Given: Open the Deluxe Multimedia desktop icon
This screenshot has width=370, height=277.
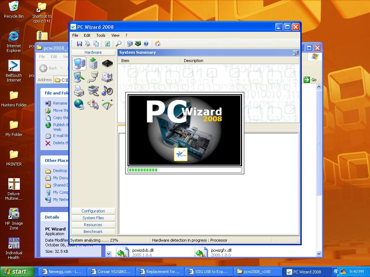Looking at the screenshot, I should 14,189.
